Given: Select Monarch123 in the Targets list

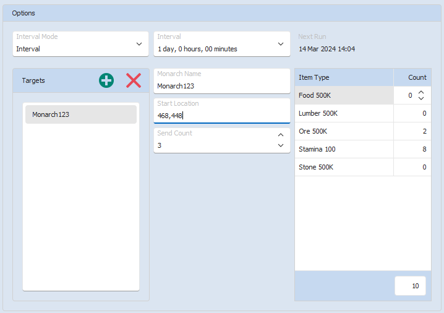Looking at the screenshot, I should [x=81, y=114].
